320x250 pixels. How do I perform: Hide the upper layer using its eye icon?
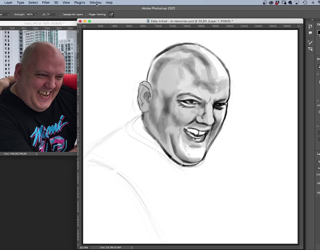click(x=319, y=183)
